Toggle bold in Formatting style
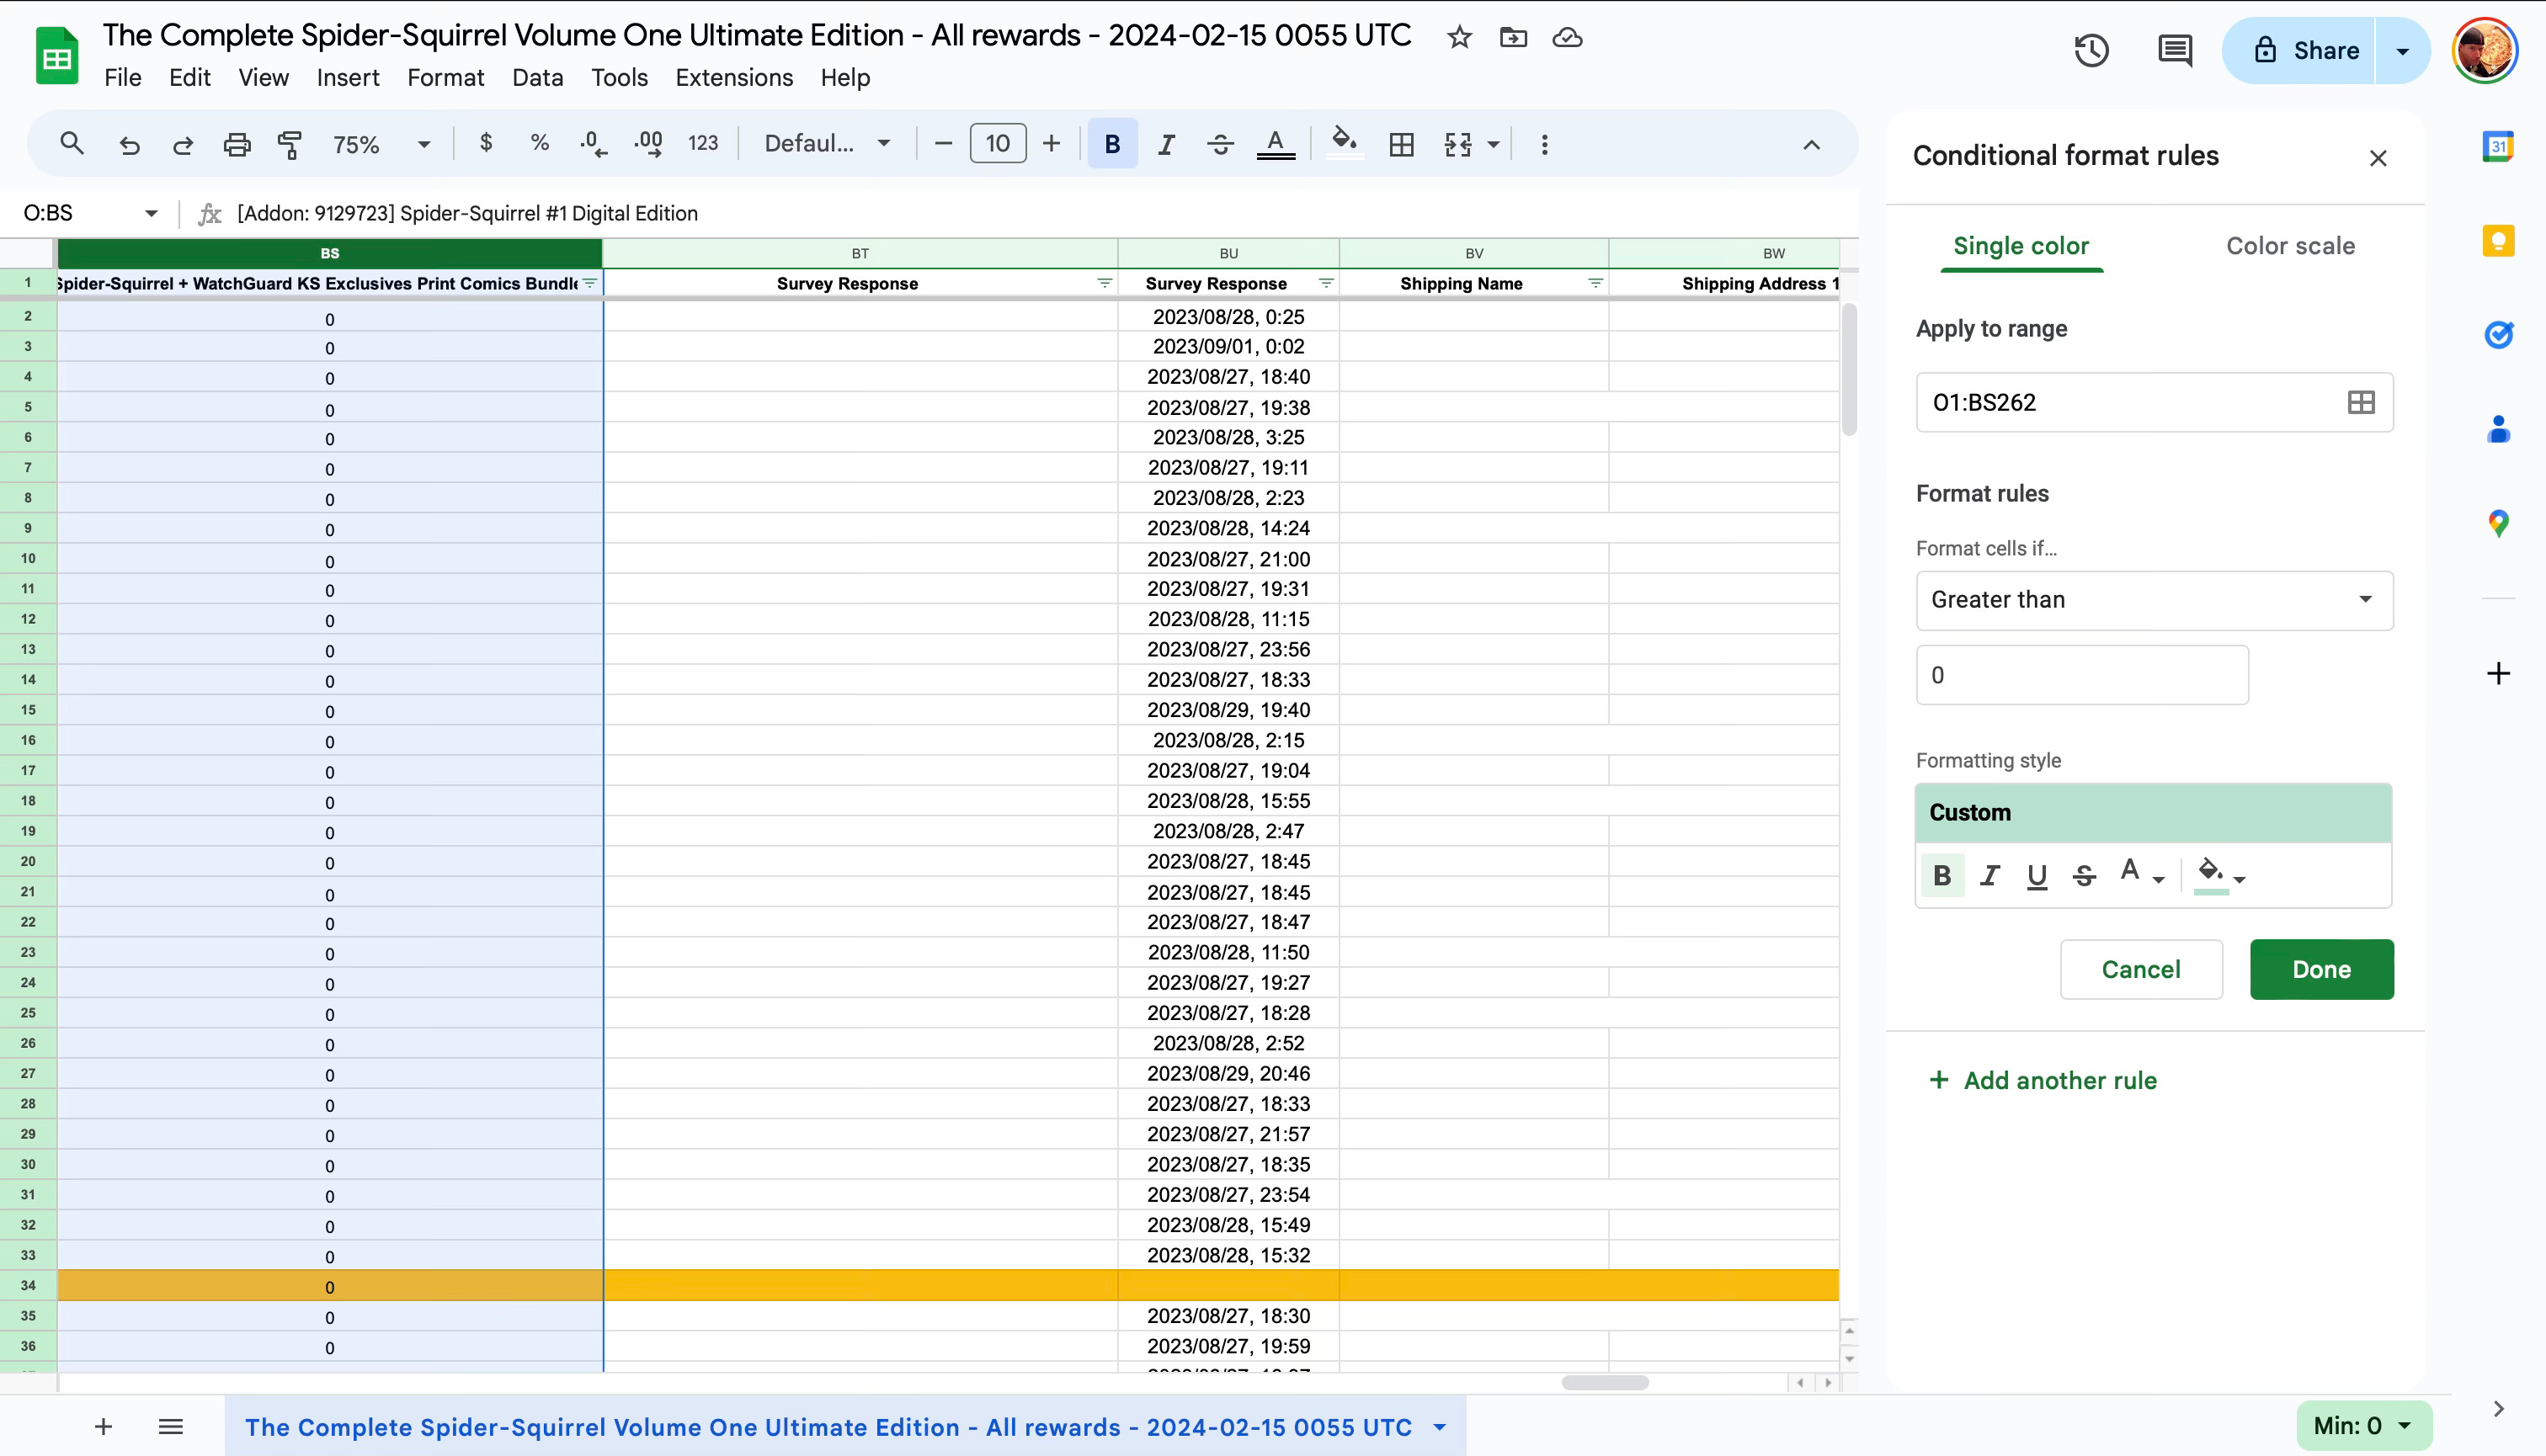 (1941, 876)
